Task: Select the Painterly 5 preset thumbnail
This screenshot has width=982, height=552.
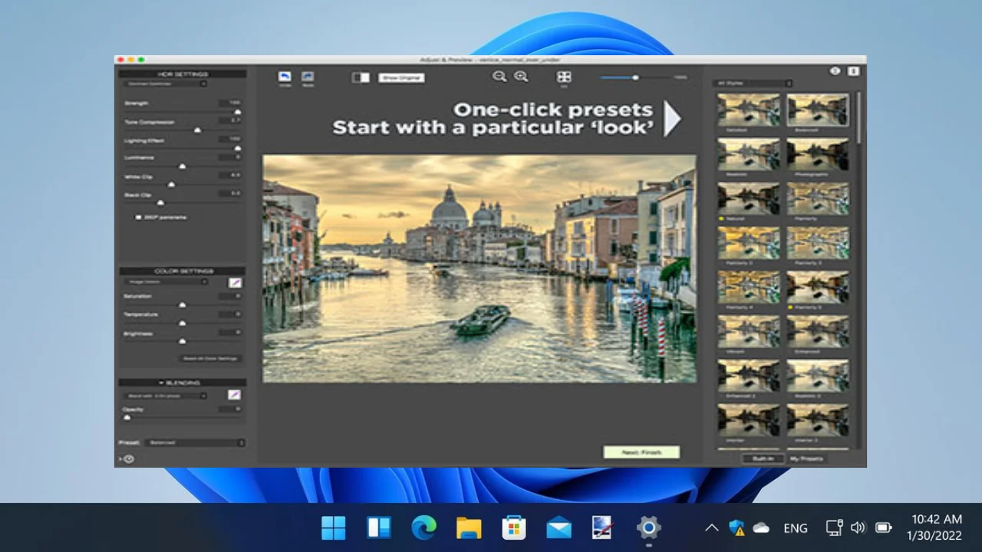Action: coord(818,287)
